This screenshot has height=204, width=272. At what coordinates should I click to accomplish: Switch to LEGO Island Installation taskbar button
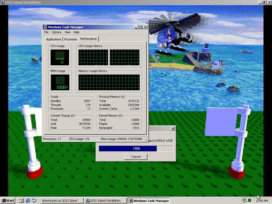pyautogui.click(x=105, y=201)
